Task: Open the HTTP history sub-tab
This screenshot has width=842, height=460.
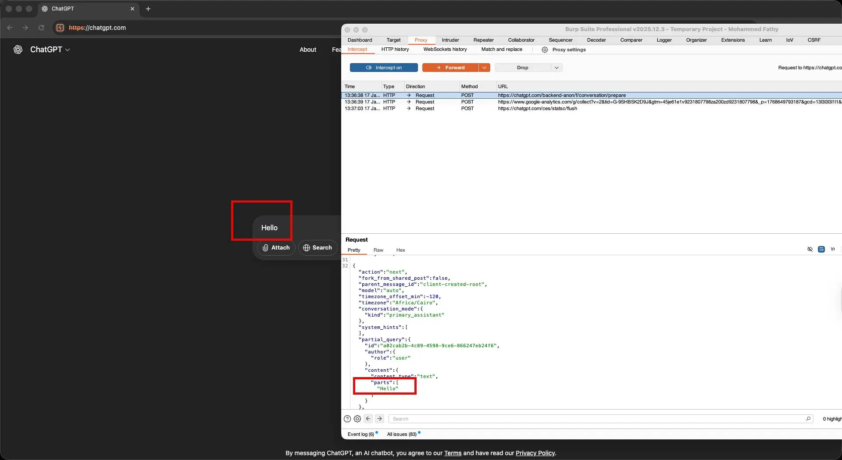Action: pos(395,50)
